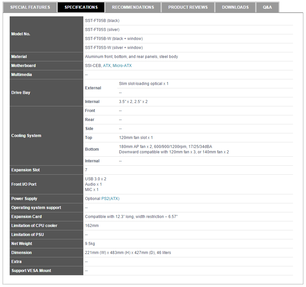Click the Downward compatible with 120mm fan line

pos(174,152)
